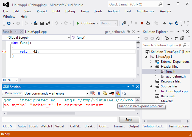Stop debugging with the red square

[142, 23]
